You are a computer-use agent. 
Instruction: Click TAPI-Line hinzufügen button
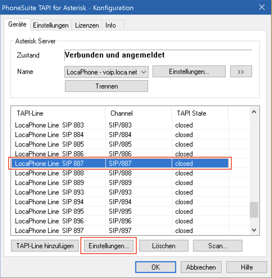(45, 246)
